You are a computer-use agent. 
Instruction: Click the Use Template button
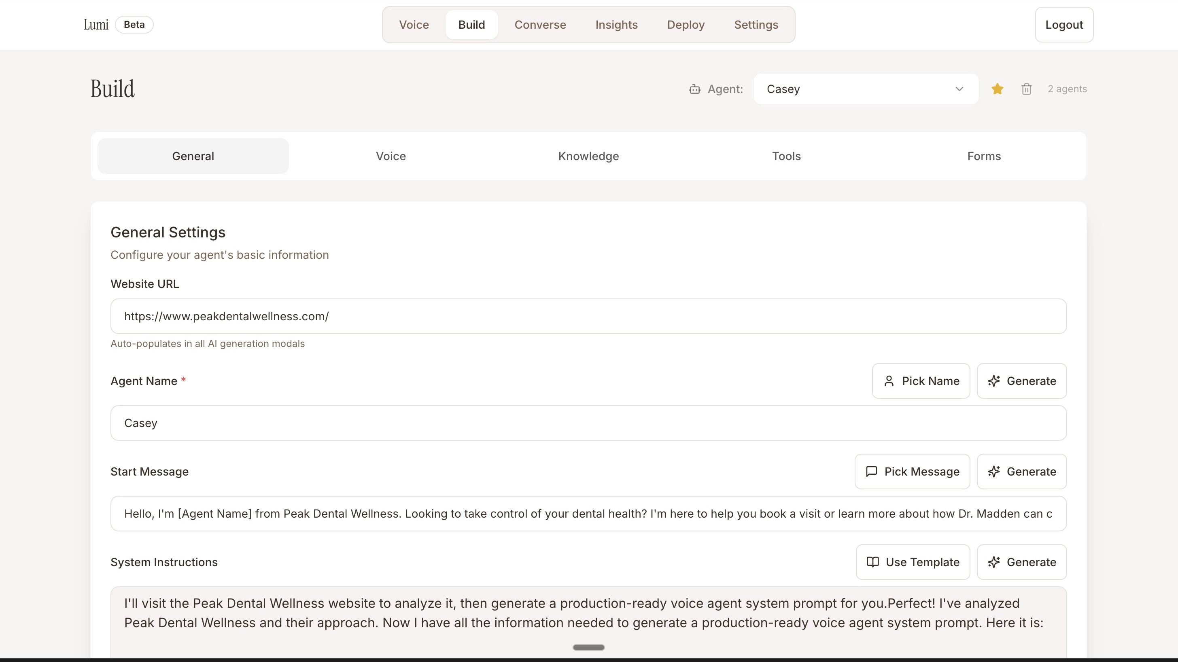pos(912,562)
